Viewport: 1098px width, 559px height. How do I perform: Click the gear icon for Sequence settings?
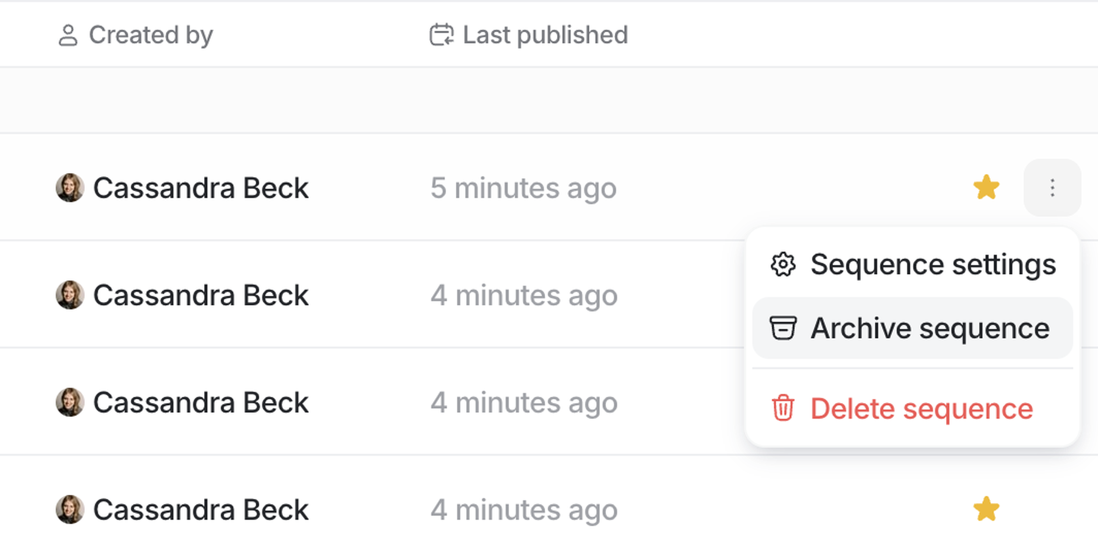tap(783, 265)
